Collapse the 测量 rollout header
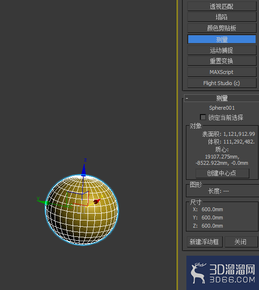 click(x=222, y=98)
